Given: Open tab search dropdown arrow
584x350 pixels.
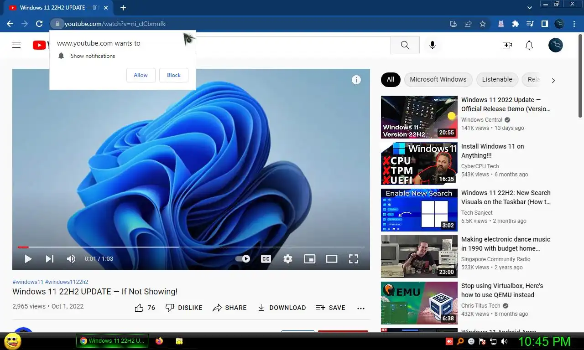Looking at the screenshot, I should coord(530,8).
